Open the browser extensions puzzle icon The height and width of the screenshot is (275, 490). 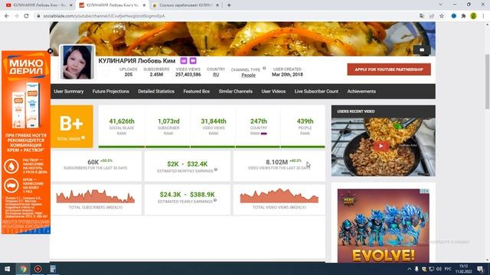463,16
